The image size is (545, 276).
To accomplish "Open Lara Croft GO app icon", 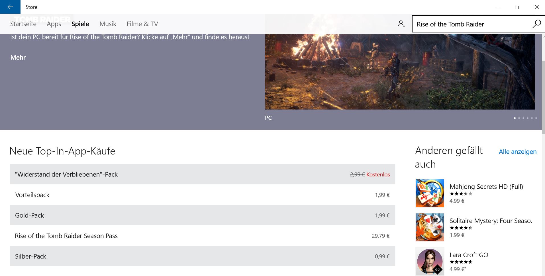I will click(x=430, y=261).
